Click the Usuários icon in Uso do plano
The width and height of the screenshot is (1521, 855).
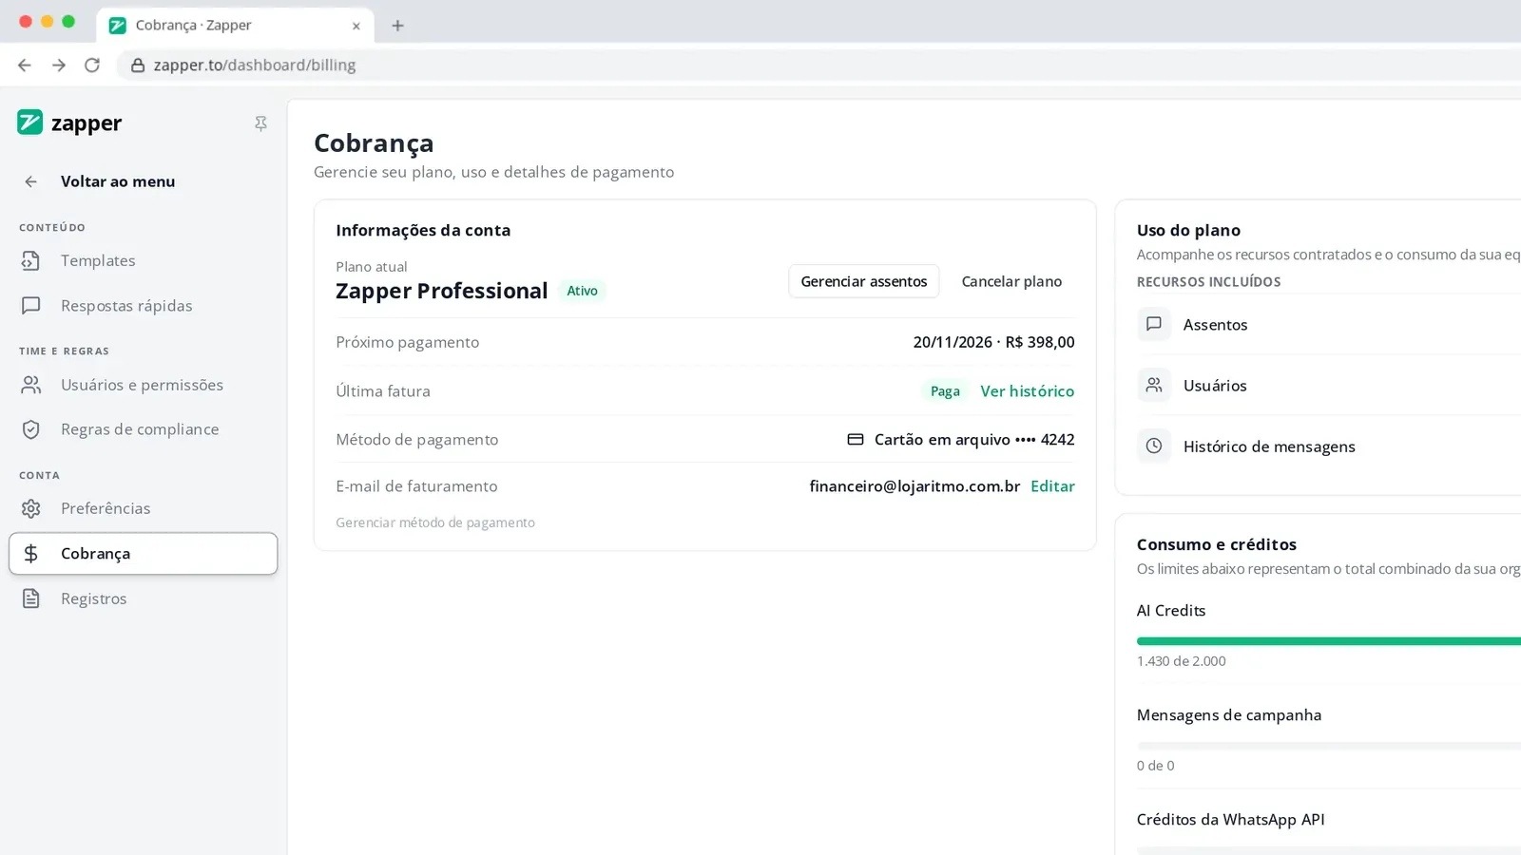coord(1154,385)
